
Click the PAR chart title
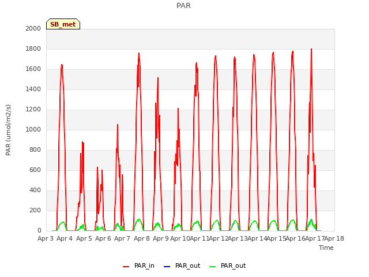[183, 5]
